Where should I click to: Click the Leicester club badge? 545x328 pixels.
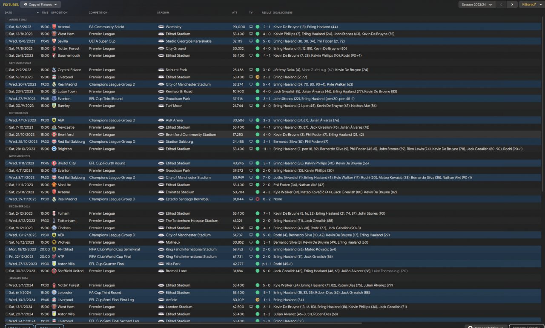point(54,293)
